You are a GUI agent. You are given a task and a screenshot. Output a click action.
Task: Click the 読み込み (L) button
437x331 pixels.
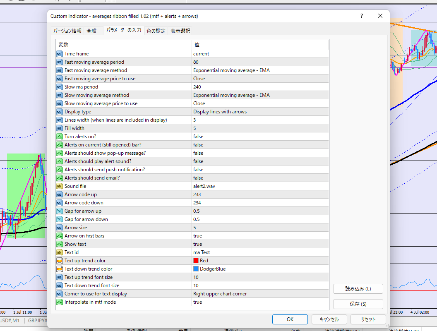(358, 289)
